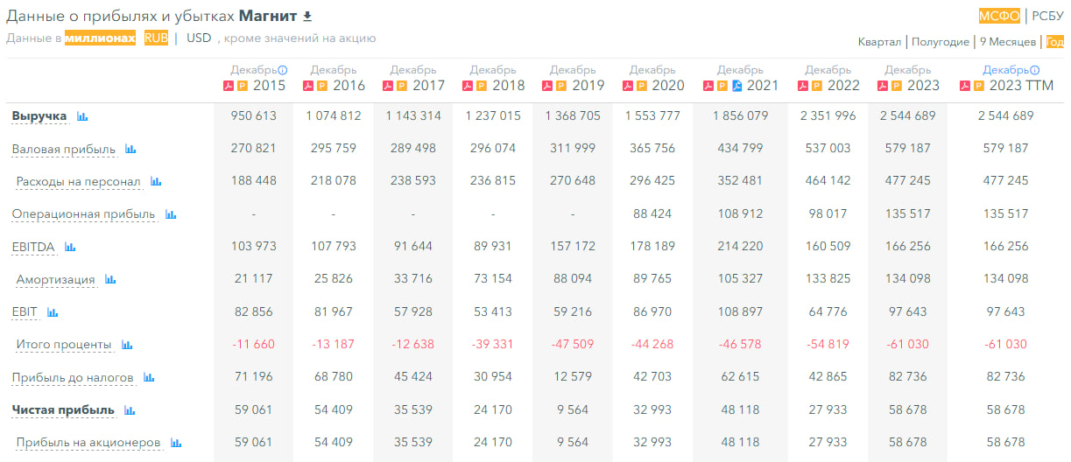The image size is (1071, 462).
Task: Open the blue document icon for 2021
Action: coord(736,86)
